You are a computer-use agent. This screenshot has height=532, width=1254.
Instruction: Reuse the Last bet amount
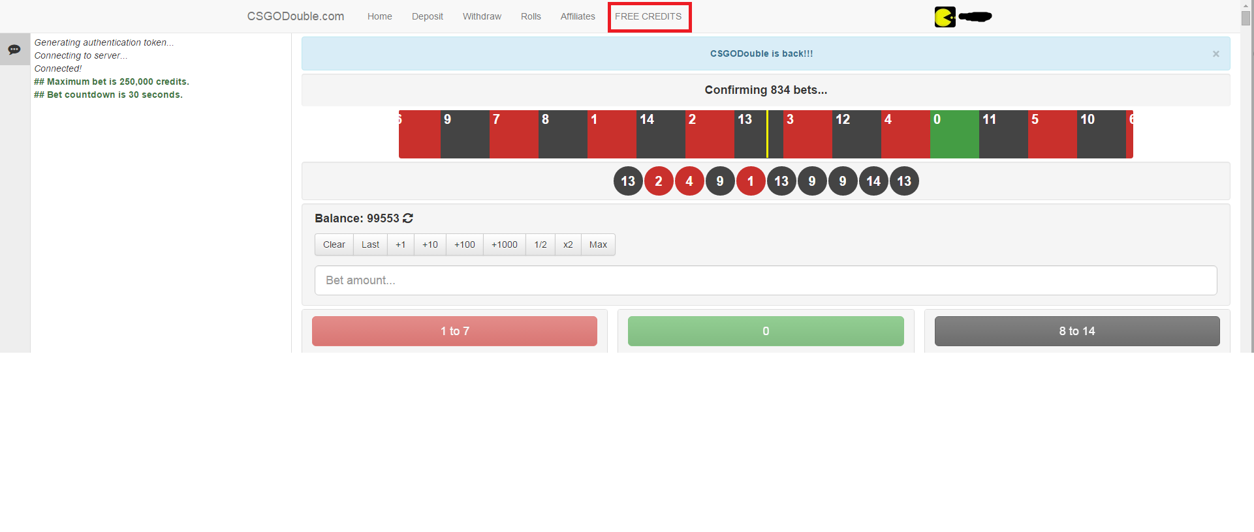pos(370,244)
